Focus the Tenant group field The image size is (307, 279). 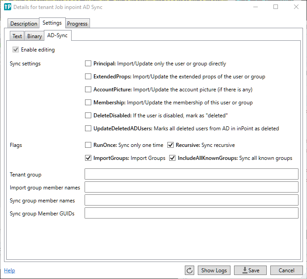tap(192, 174)
